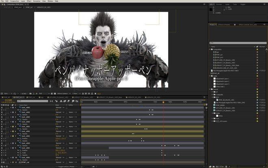The image size is (268, 168).
Task: Open the 1 View layout dropdown
Action: 76,94
